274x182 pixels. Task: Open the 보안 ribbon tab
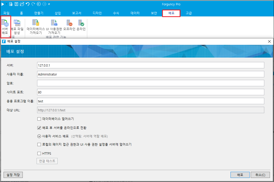tap(154, 13)
